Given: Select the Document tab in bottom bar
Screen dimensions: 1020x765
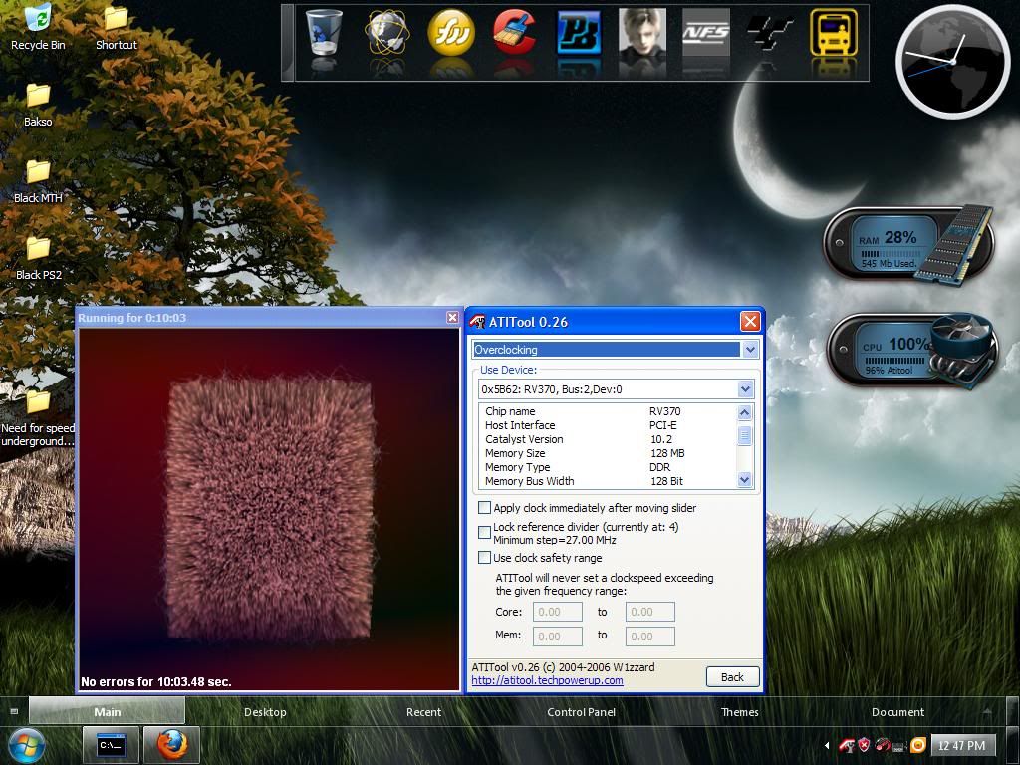Looking at the screenshot, I should click(897, 711).
